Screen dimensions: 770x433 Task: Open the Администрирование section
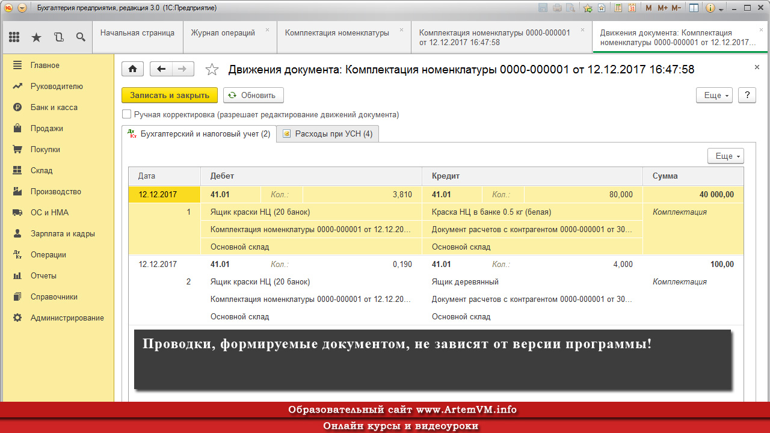[x=67, y=318]
